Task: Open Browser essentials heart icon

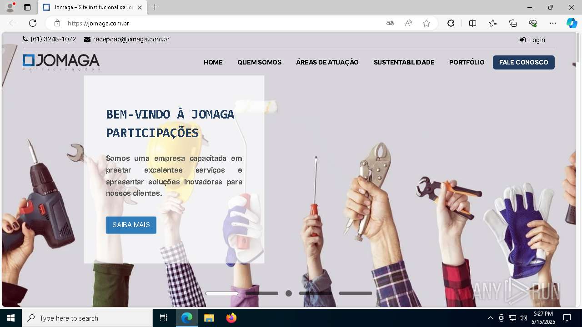Action: pyautogui.click(x=533, y=23)
